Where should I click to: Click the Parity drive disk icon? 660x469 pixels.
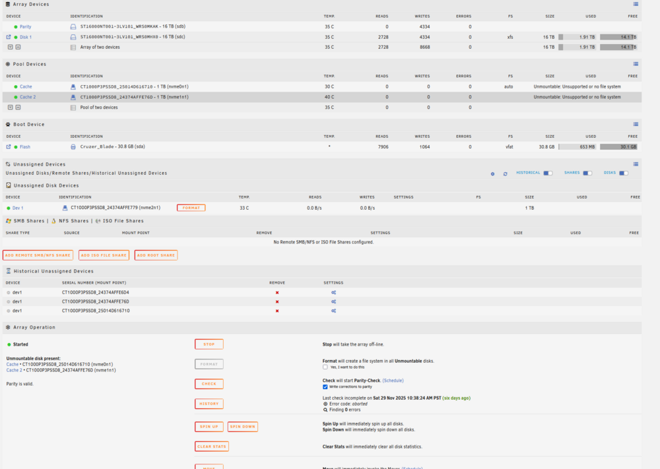73,26
